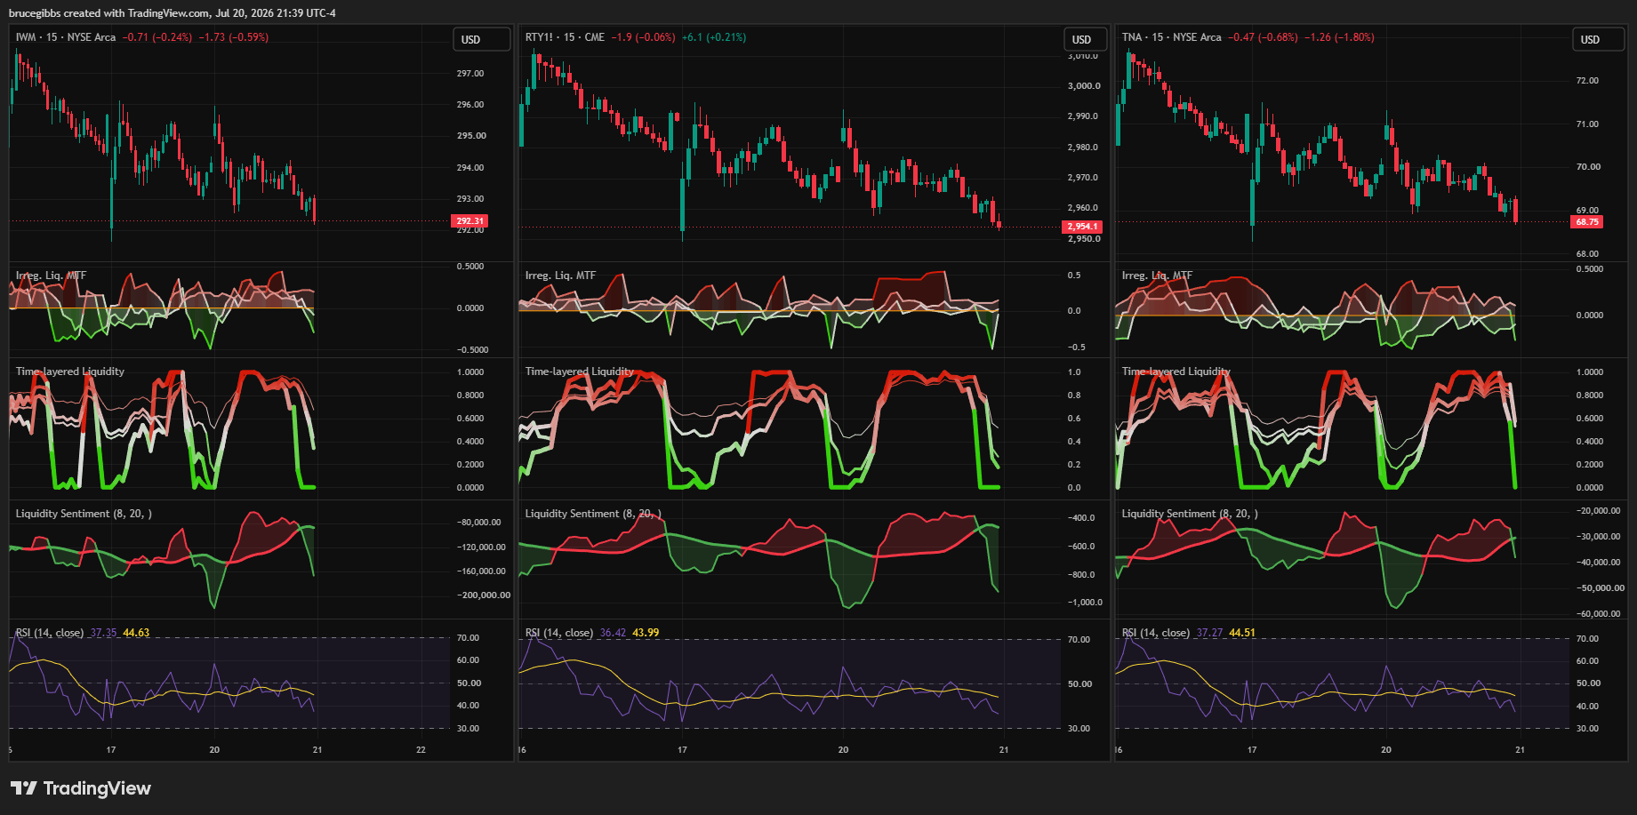Click date label 22 on IWM time axis

point(421,750)
